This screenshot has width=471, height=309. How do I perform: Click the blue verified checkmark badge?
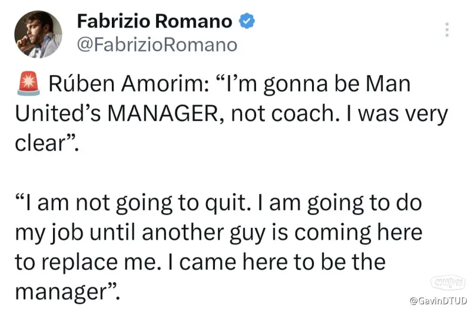pos(246,22)
